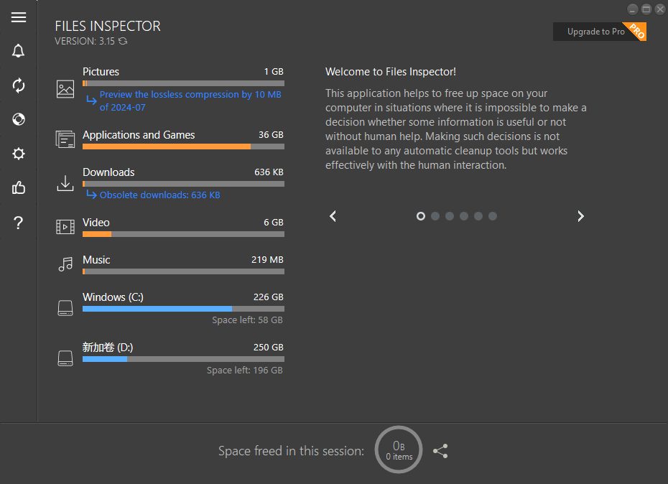This screenshot has width=668, height=484.
Task: Click the D: drive usage bar
Action: click(x=183, y=359)
